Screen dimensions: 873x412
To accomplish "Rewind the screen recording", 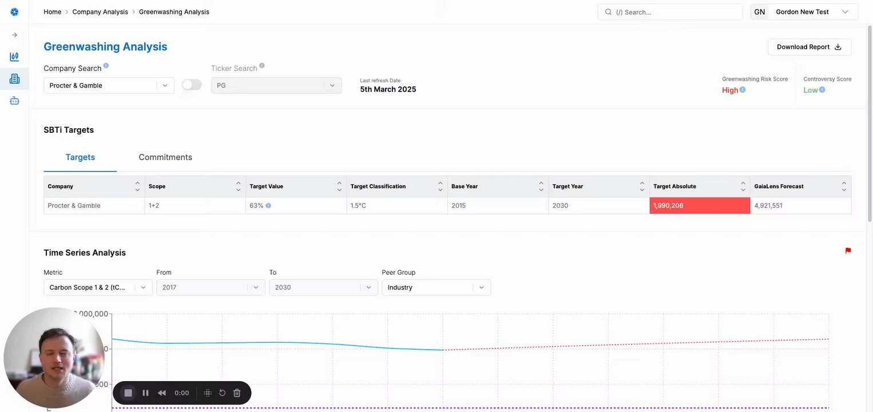I will coord(162,393).
